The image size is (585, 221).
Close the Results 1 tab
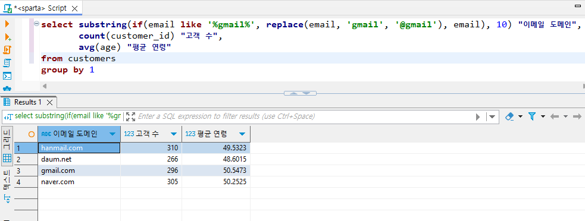tap(49, 102)
